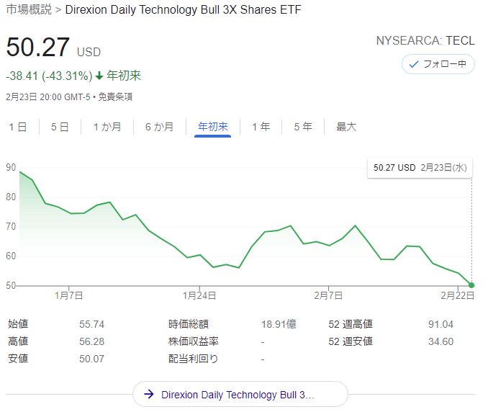This screenshot has width=488, height=412.
Task: Toggle the フォロー中 follow button
Action: (438, 64)
